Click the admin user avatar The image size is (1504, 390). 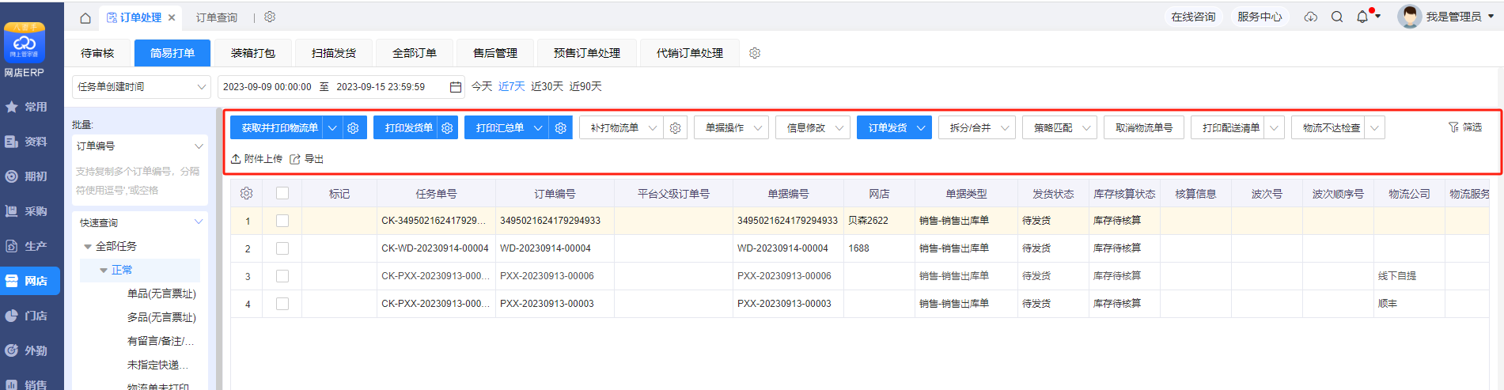coord(1409,17)
